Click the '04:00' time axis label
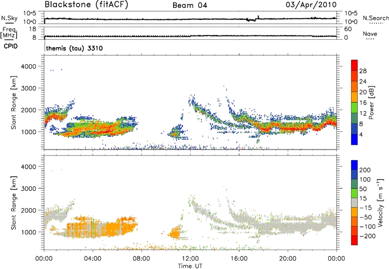Image resolution: width=389 pixels, height=269 pixels. (x=92, y=259)
